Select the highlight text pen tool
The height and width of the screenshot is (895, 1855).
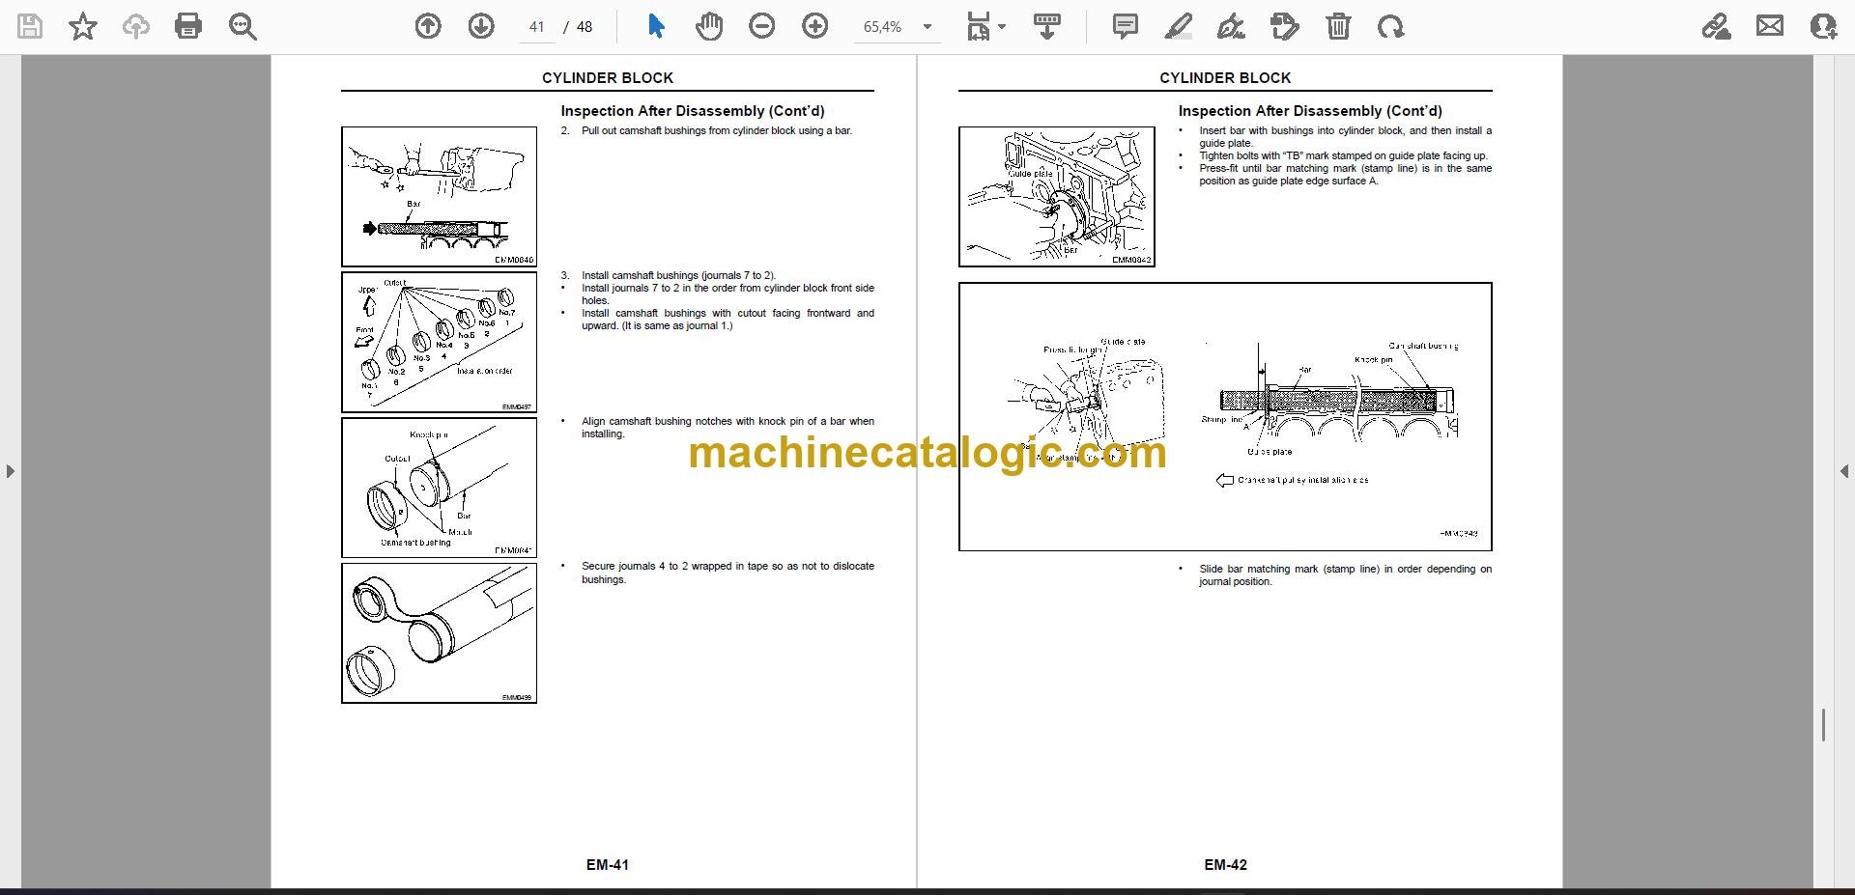[x=1179, y=27]
